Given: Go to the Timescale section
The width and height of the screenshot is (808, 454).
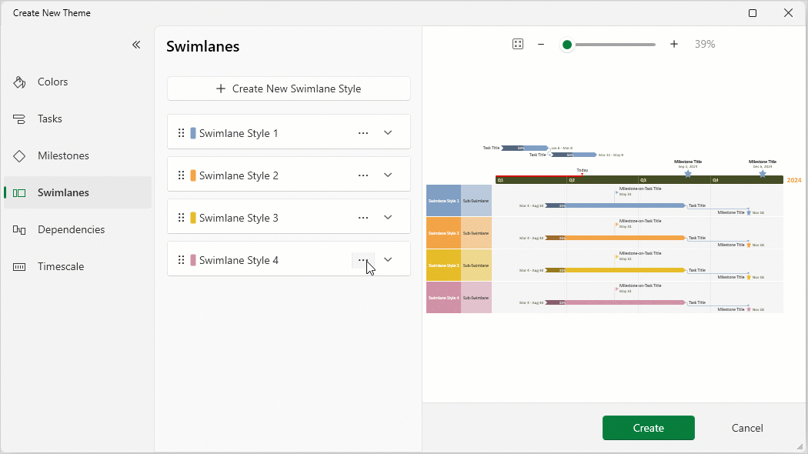Looking at the screenshot, I should pyautogui.click(x=61, y=266).
